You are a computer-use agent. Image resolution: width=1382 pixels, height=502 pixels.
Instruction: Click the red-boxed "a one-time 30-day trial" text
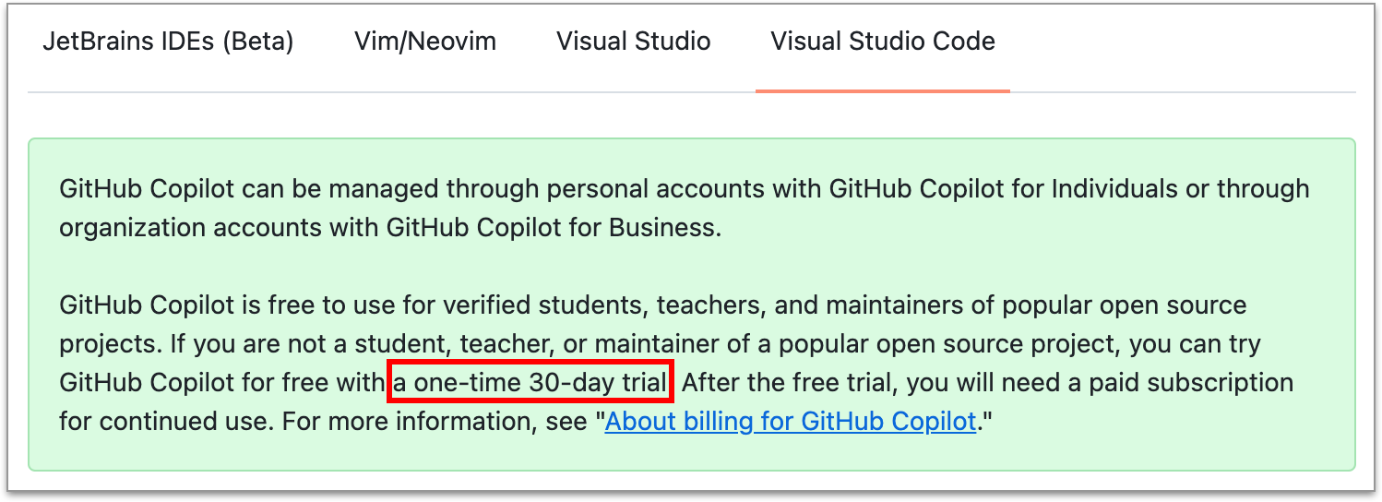[x=530, y=383]
